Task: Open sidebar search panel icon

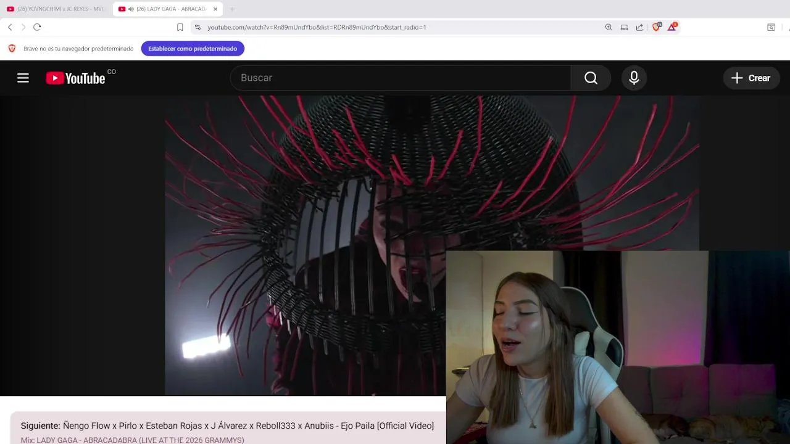Action: [x=771, y=27]
